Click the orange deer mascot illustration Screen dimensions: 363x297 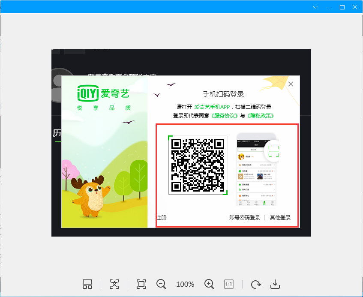click(x=91, y=196)
